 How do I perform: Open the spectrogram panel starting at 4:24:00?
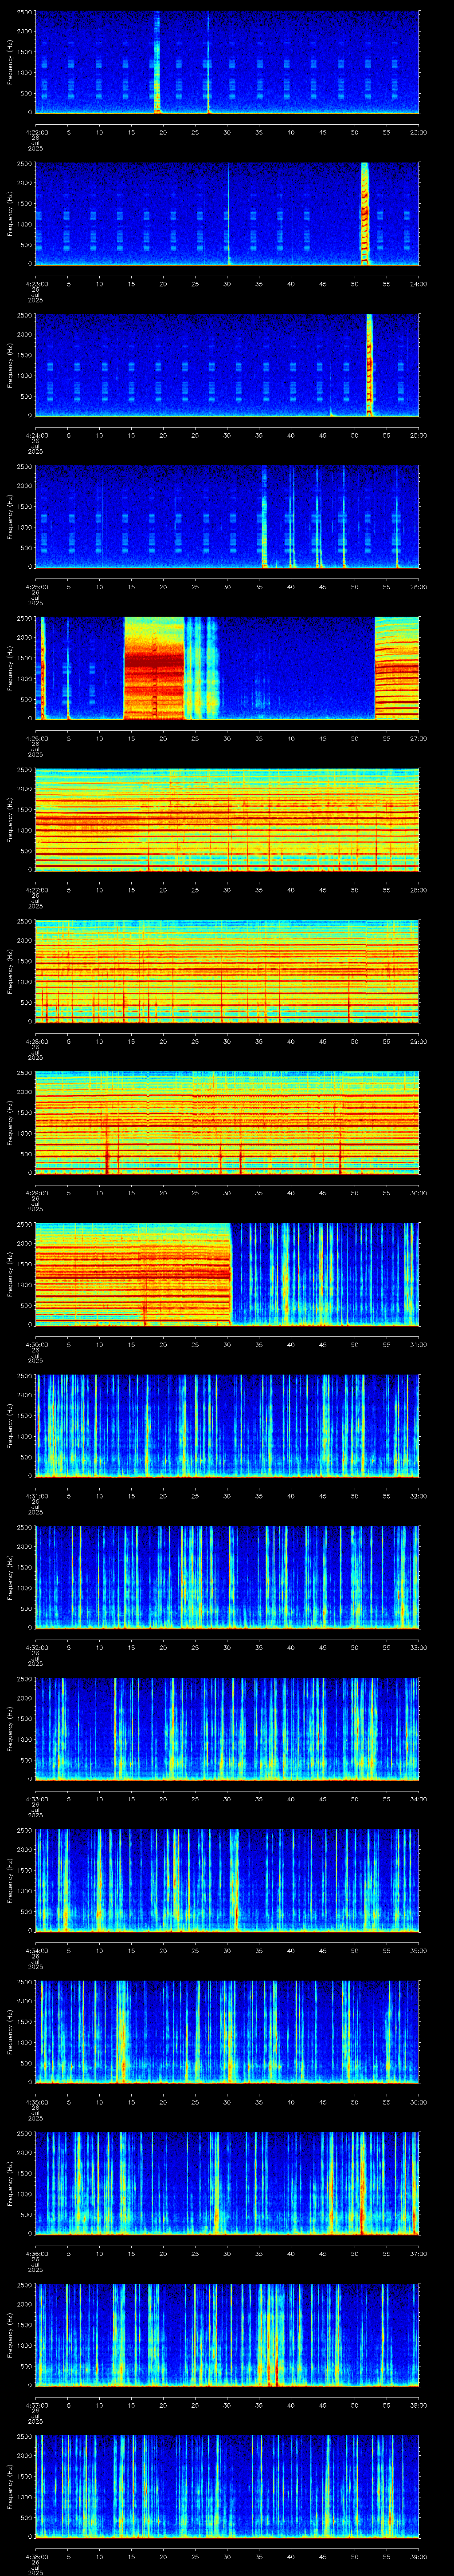point(227,365)
